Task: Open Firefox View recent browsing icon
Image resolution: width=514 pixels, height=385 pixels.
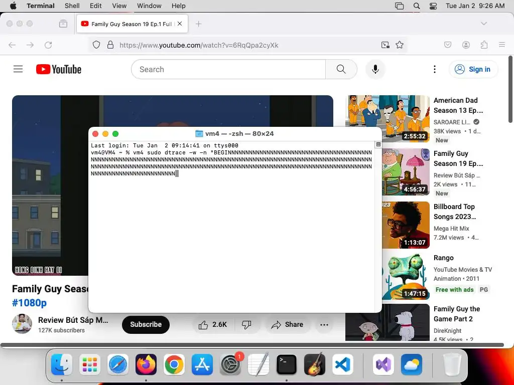Action: [63, 24]
